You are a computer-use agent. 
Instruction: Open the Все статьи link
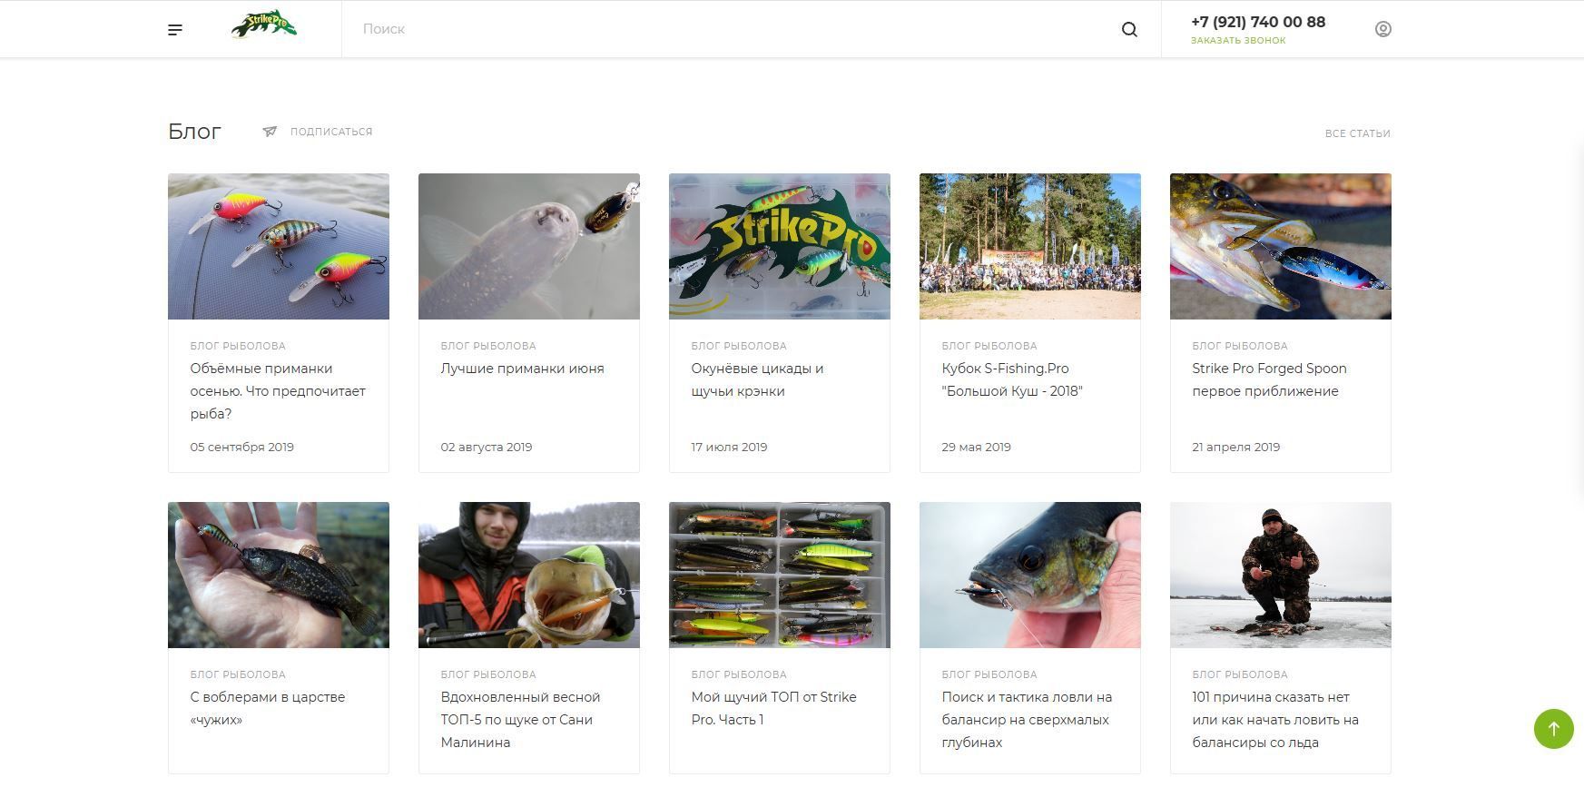1357,133
